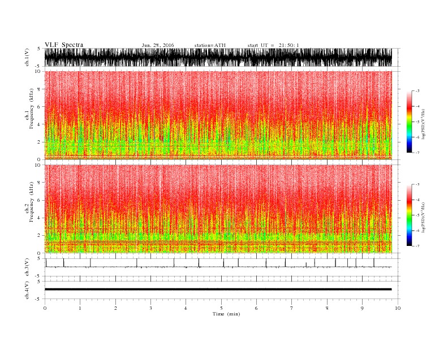Click the "-7" tick on ch.1 color bar
Viewport: 448px width, 346px height.
pos(417,153)
